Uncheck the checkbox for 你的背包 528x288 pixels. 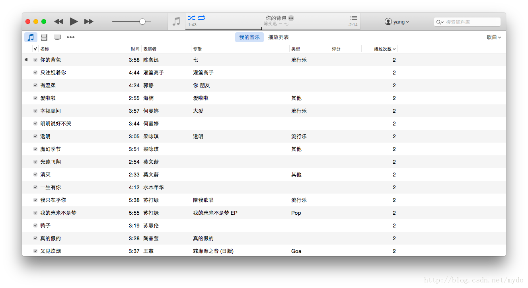point(35,60)
